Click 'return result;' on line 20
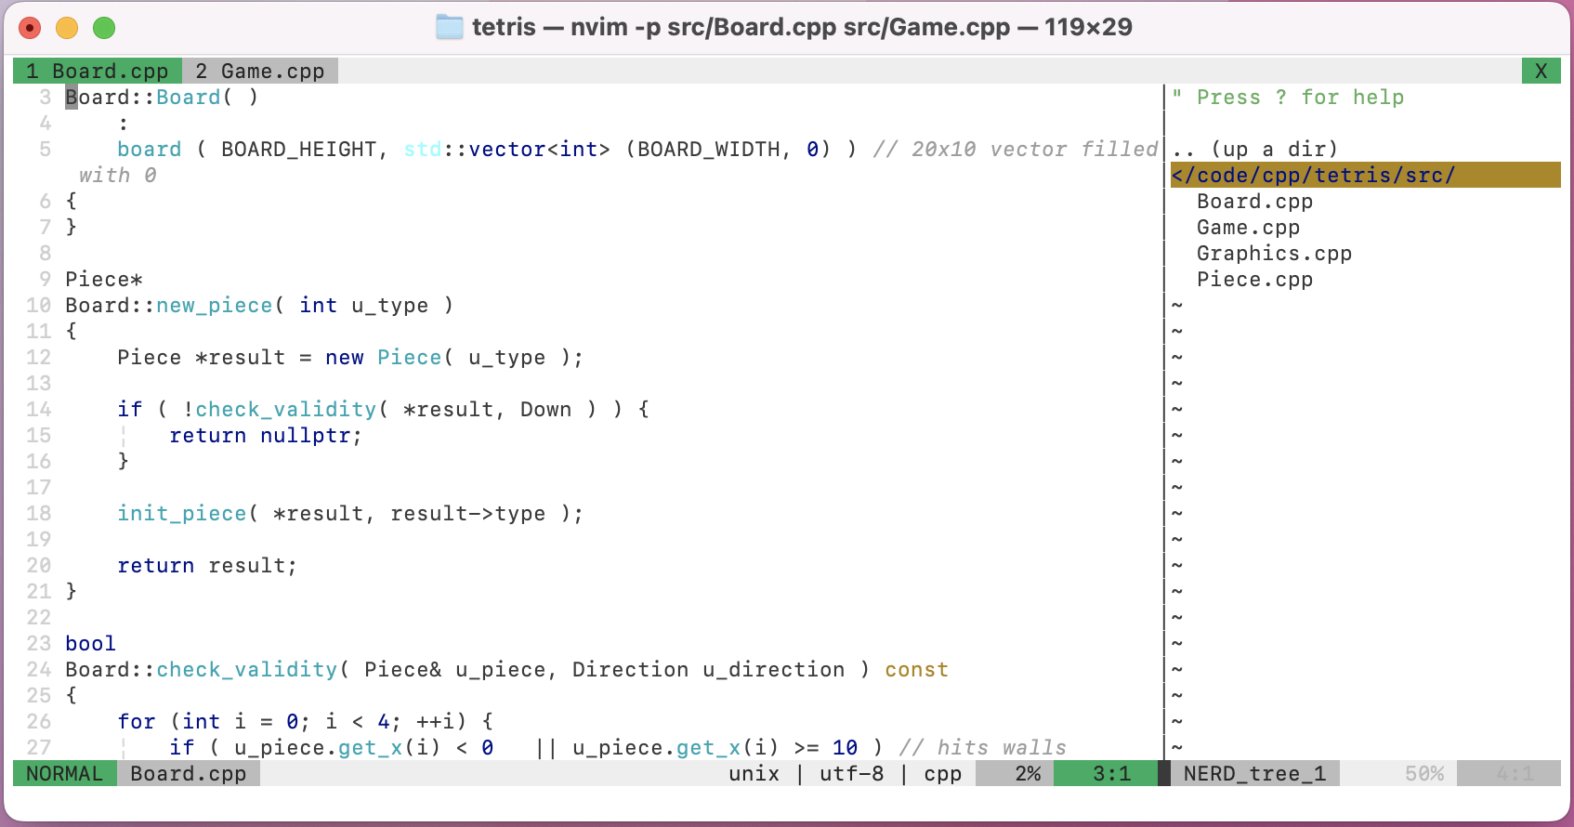 (207, 566)
